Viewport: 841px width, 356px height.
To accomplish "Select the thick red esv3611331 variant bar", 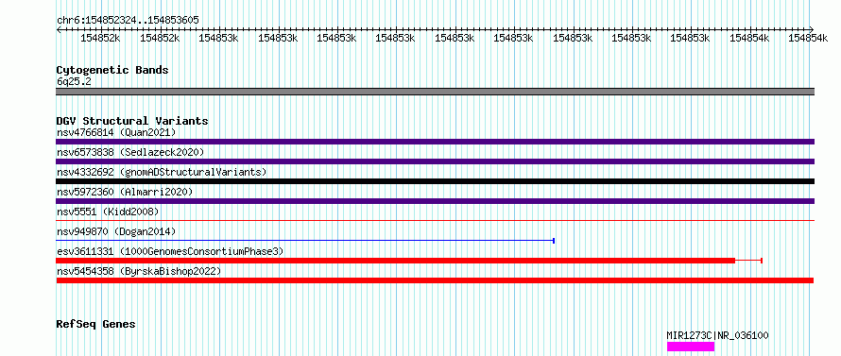I will click(395, 261).
